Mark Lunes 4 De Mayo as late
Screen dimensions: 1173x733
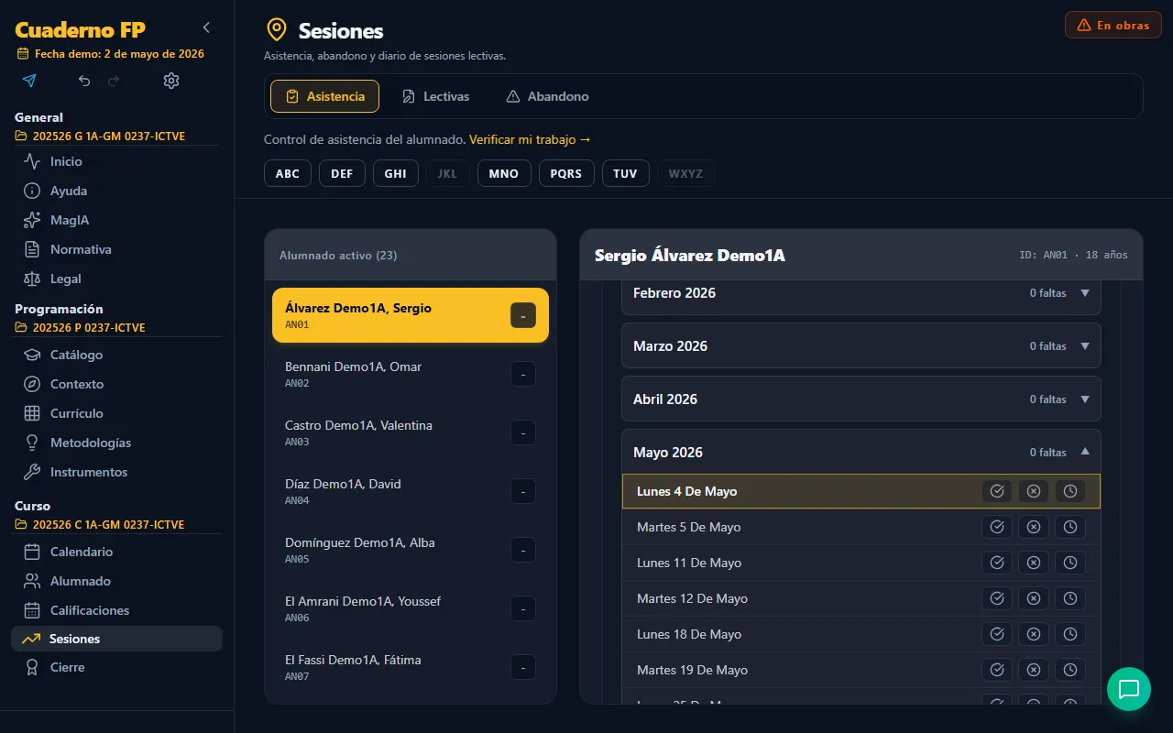[1070, 491]
